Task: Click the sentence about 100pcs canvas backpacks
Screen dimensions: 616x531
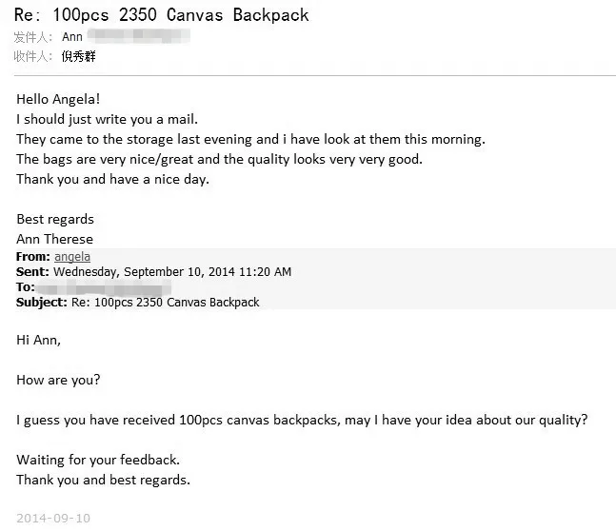Action: 302,420
